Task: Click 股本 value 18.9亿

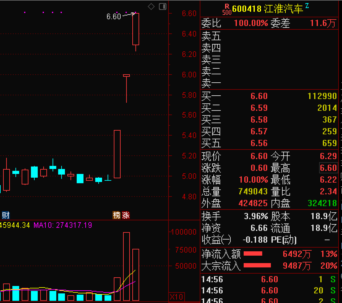Action: coord(324,216)
